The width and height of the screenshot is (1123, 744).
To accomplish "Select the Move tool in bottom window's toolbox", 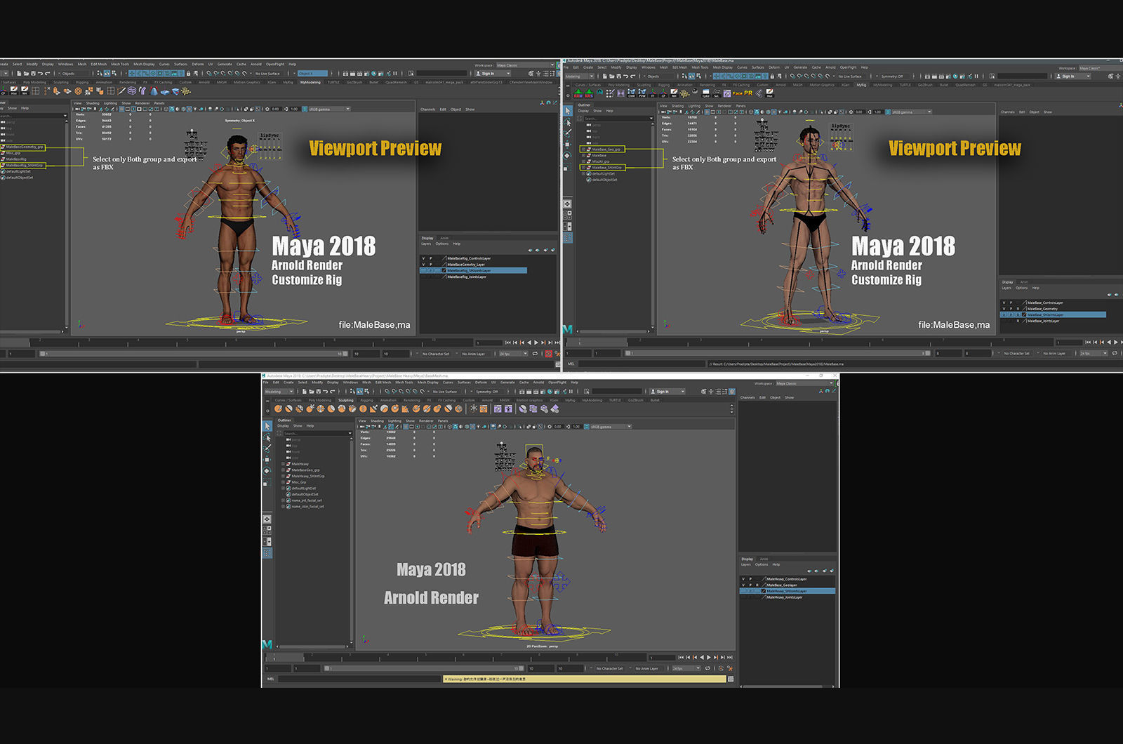I will point(267,460).
